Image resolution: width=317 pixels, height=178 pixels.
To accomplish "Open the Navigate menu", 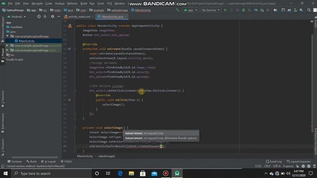I will pyautogui.click(x=37, y=3).
